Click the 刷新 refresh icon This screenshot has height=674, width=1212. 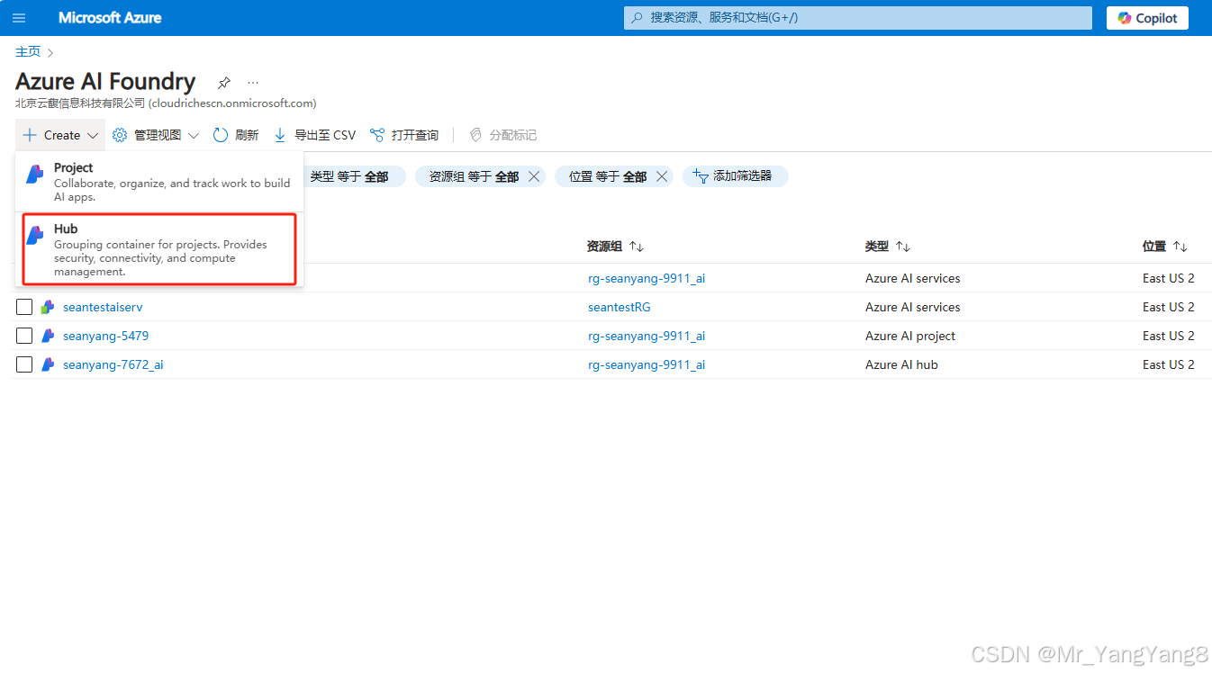point(221,135)
